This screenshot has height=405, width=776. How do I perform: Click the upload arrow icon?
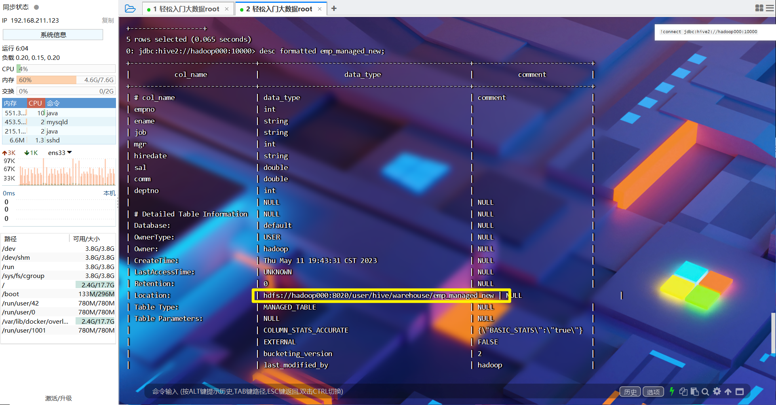[x=728, y=391]
